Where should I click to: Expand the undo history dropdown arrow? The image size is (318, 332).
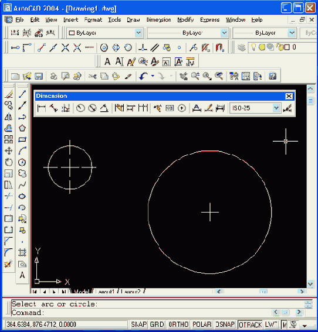click(153, 76)
